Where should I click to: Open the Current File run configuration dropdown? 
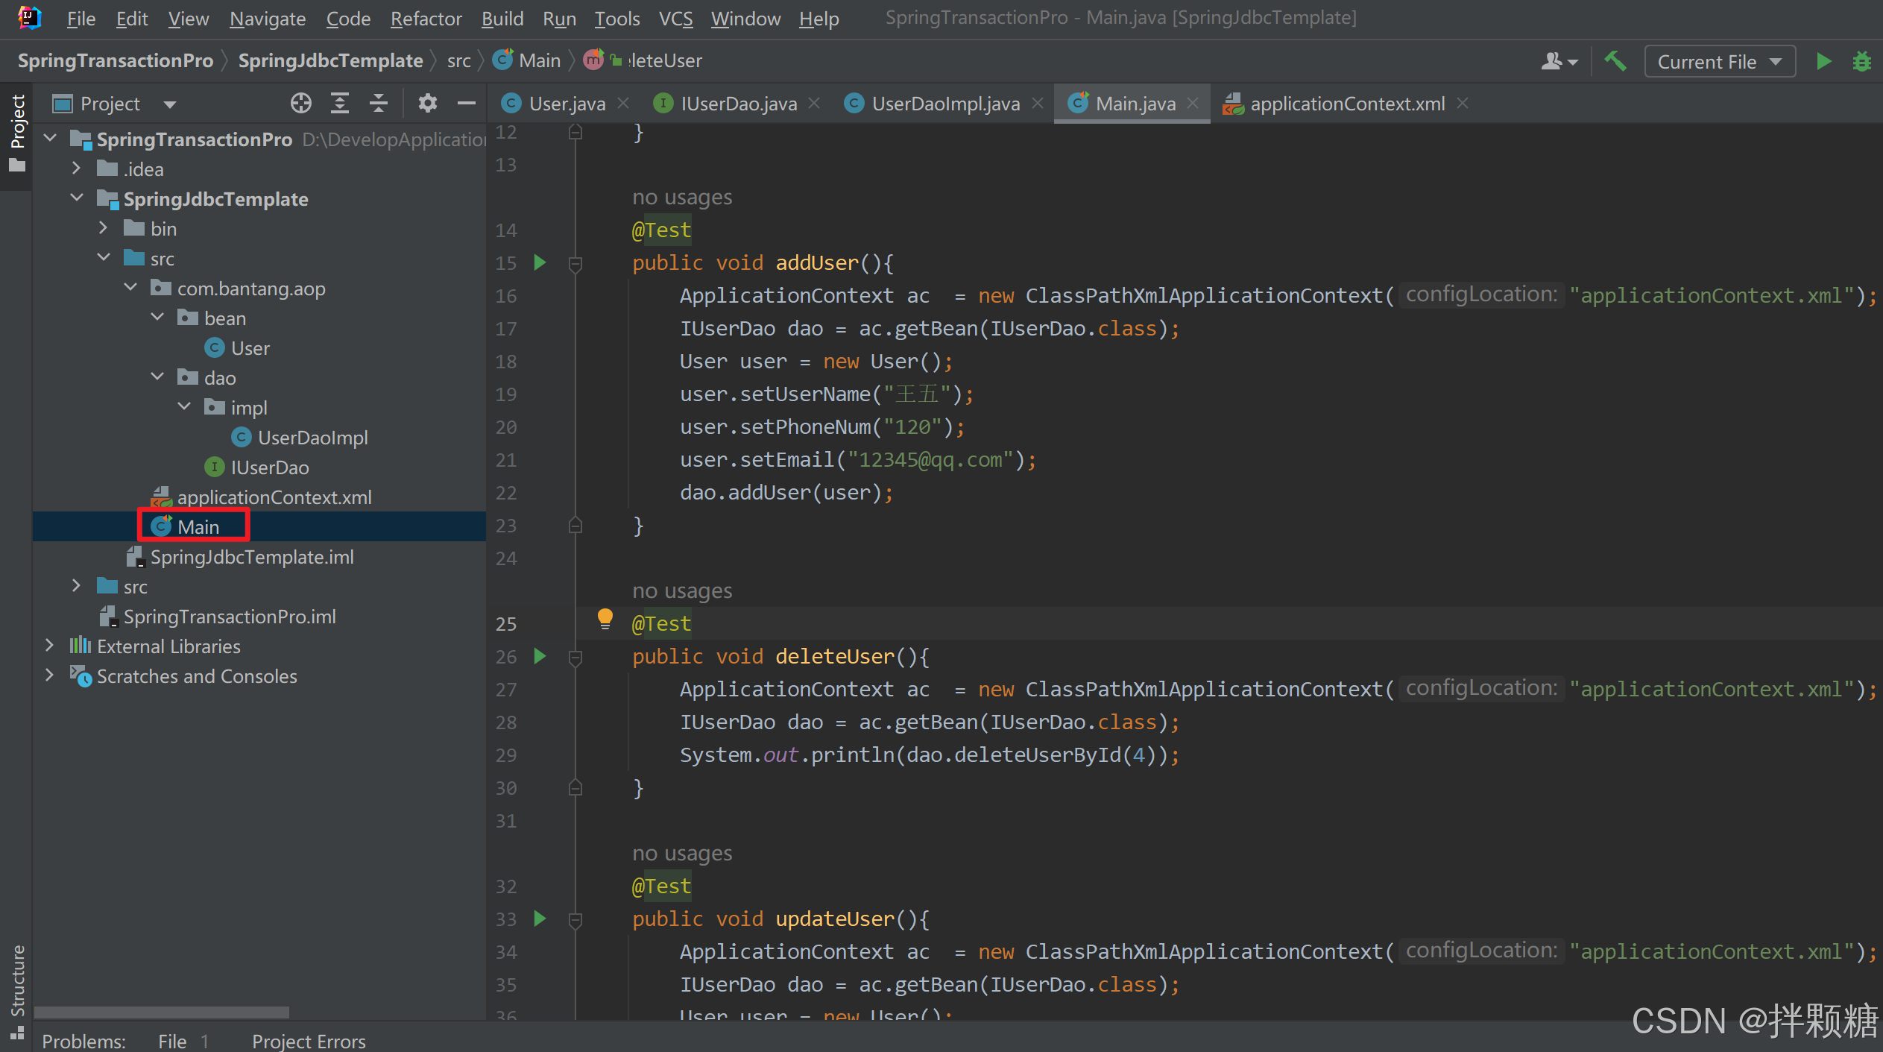coord(1719,61)
